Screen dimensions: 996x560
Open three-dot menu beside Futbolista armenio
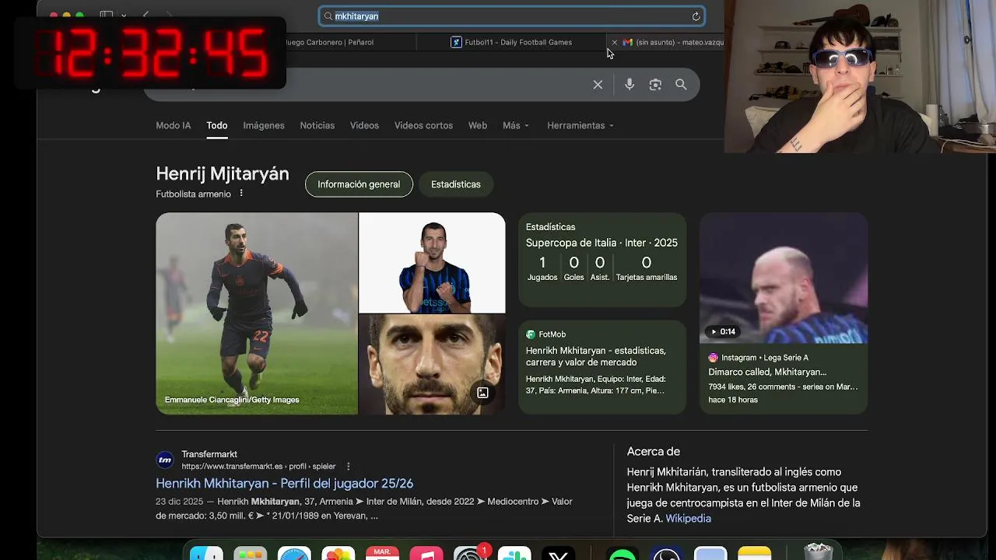[241, 194]
